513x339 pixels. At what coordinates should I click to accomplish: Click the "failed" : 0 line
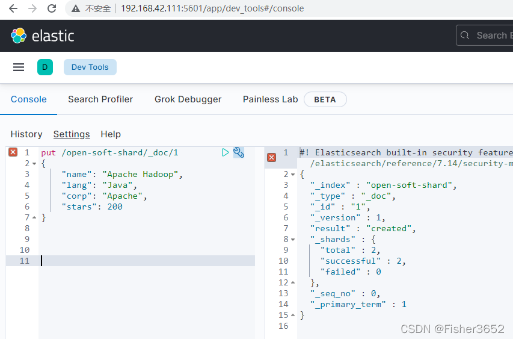click(x=351, y=272)
